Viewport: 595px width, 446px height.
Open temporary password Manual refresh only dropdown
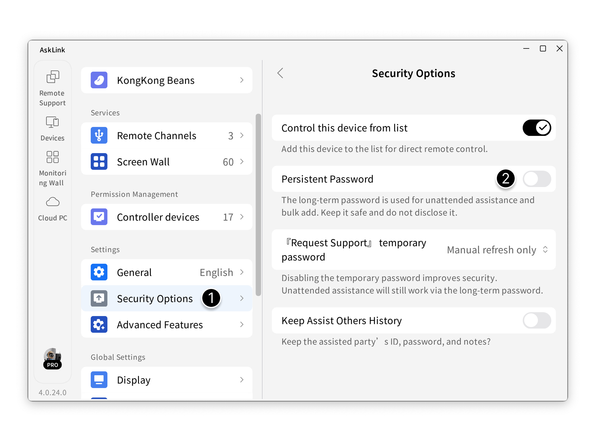pyautogui.click(x=497, y=250)
